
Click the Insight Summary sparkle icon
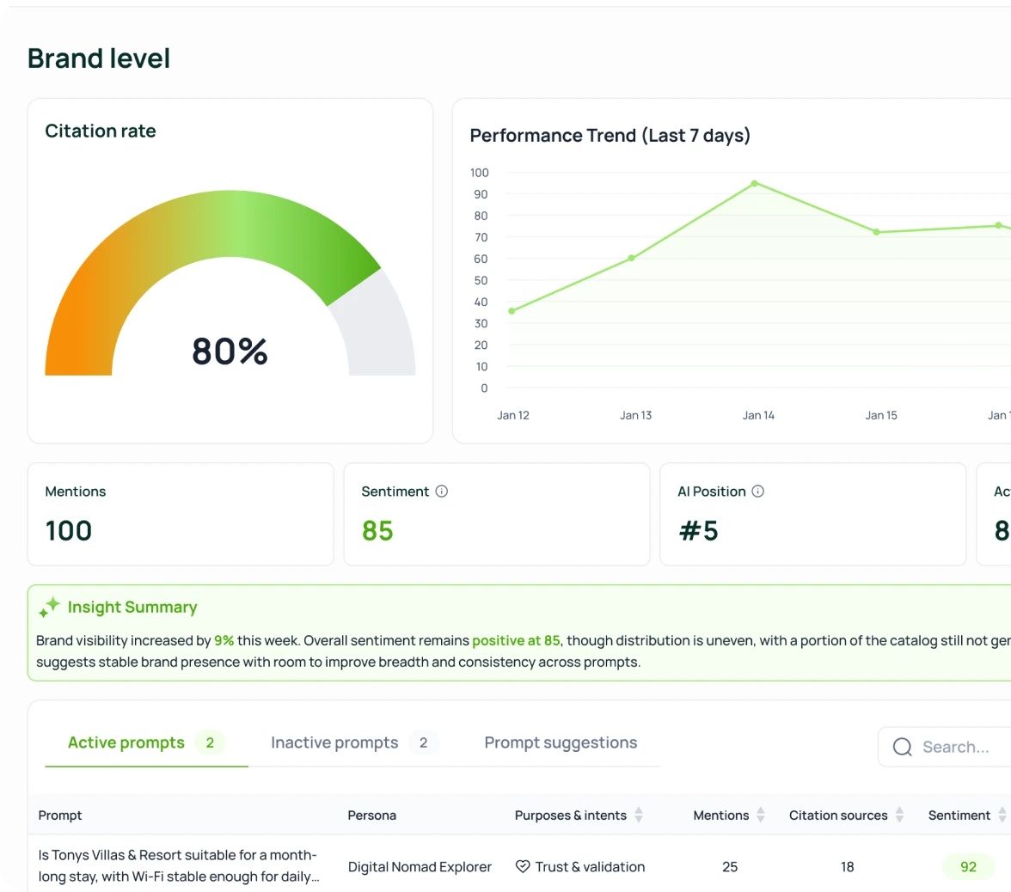tap(49, 608)
